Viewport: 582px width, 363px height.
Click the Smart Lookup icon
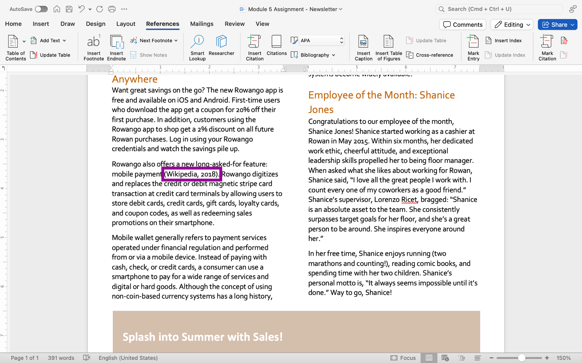coord(197,41)
